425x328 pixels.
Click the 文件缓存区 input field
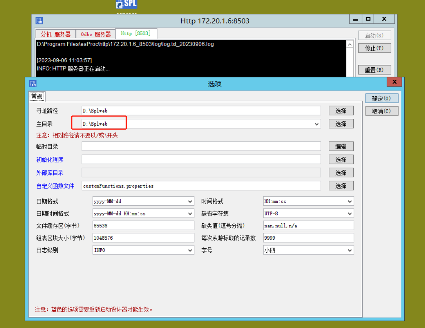tap(143, 226)
